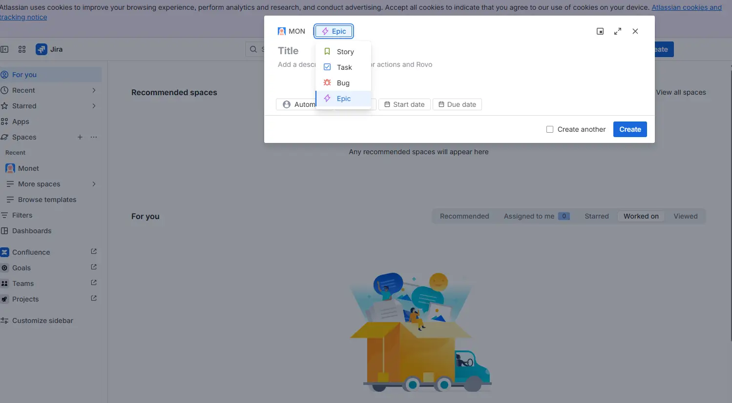The width and height of the screenshot is (732, 403).
Task: Click the plus icon next to Spaces
Action: click(80, 137)
